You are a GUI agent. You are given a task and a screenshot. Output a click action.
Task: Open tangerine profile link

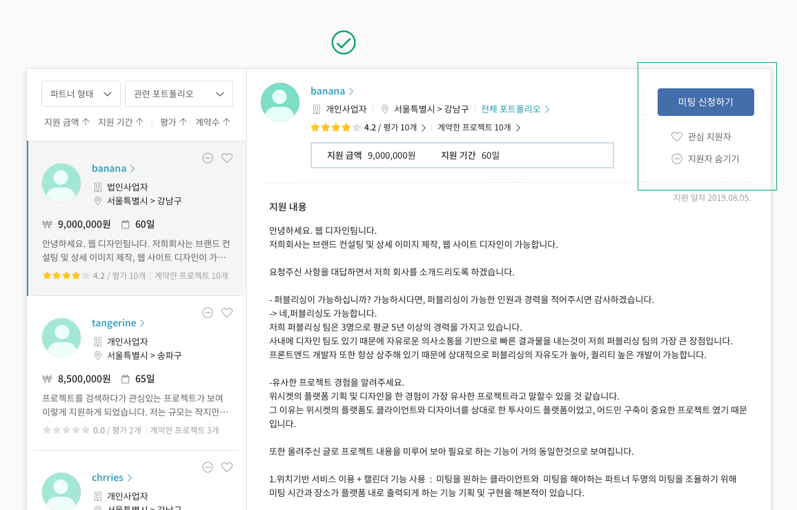click(x=118, y=323)
